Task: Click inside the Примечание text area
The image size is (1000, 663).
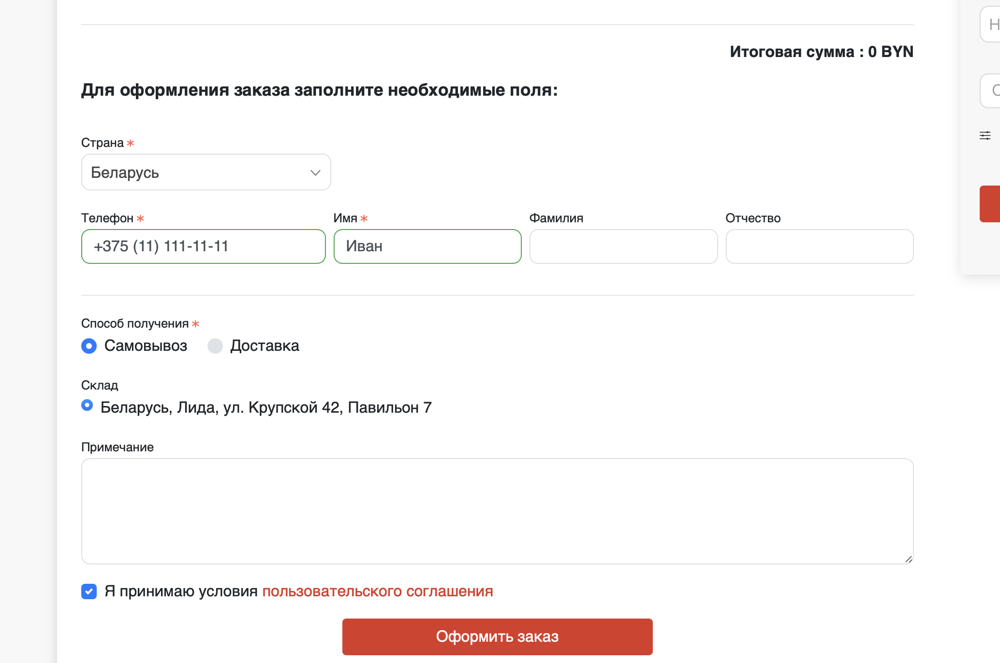Action: (497, 511)
